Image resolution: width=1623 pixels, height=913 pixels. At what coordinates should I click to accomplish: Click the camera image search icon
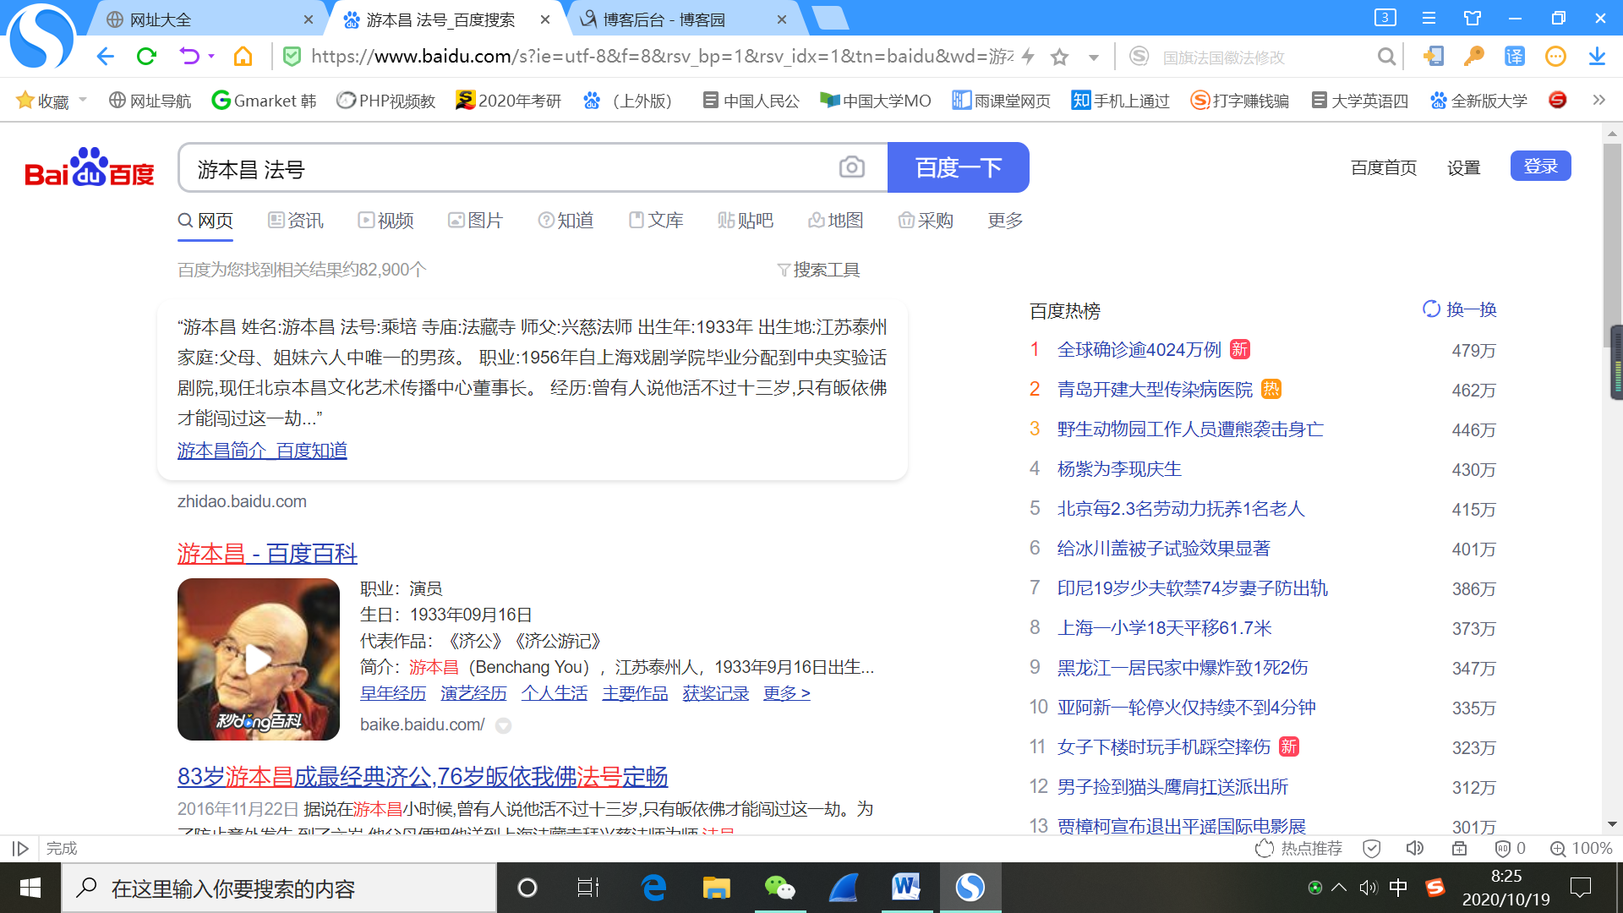(851, 167)
